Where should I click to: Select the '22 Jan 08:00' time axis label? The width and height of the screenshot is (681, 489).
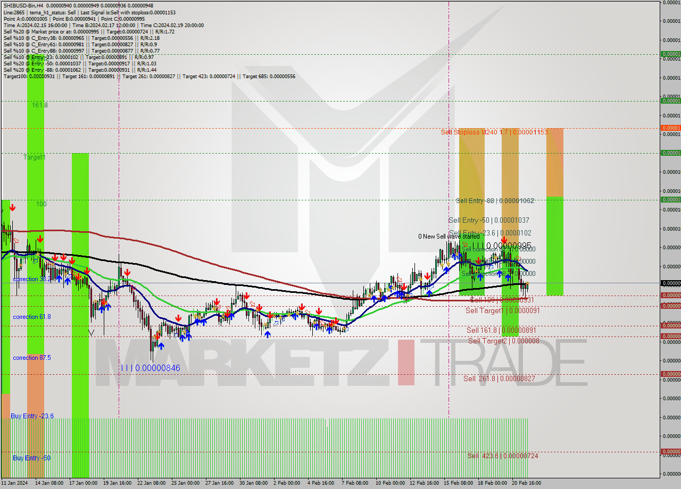coord(151,483)
